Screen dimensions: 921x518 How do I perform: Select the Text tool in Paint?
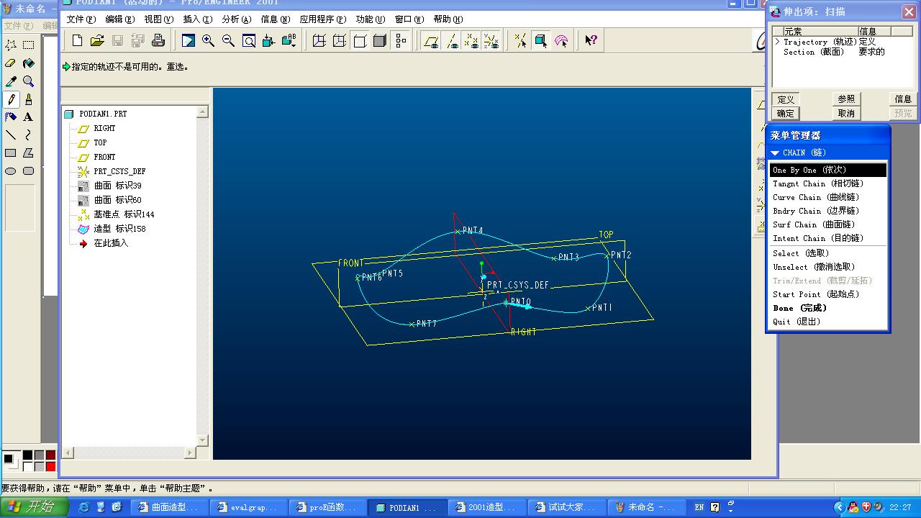point(28,117)
